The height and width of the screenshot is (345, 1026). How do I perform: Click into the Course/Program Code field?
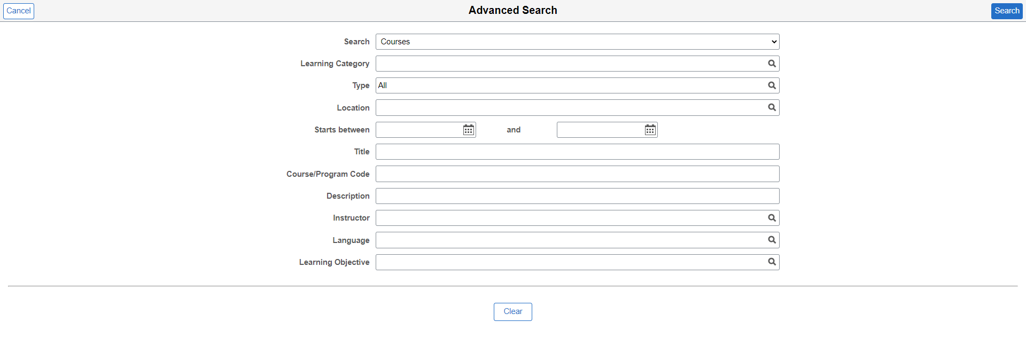[577, 174]
